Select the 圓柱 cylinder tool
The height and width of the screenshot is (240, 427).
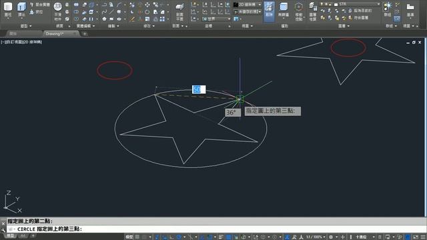(x=8, y=9)
